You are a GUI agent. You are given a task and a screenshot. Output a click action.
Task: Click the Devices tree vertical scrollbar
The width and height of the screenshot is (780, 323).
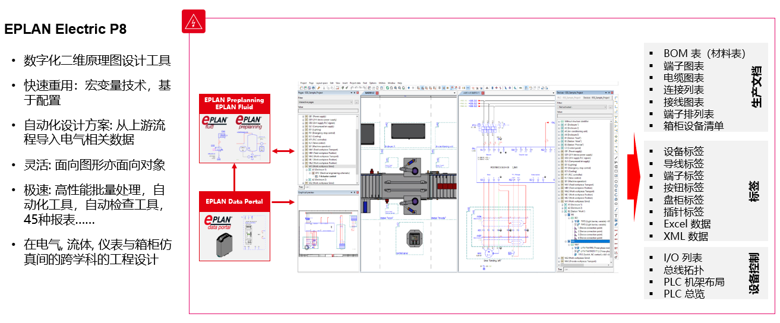611,191
